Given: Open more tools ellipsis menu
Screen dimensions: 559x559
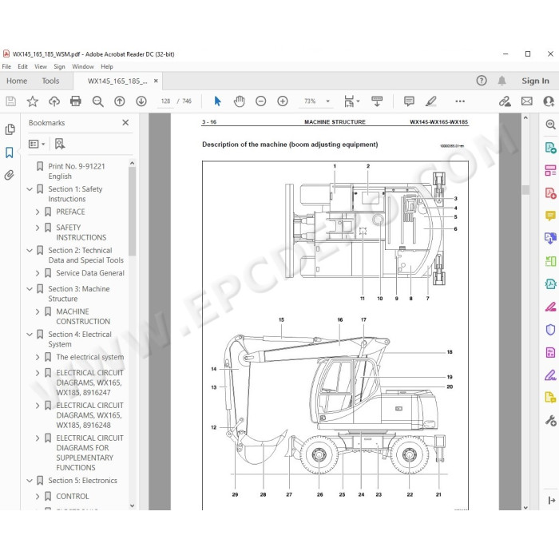Looking at the screenshot, I should (460, 101).
